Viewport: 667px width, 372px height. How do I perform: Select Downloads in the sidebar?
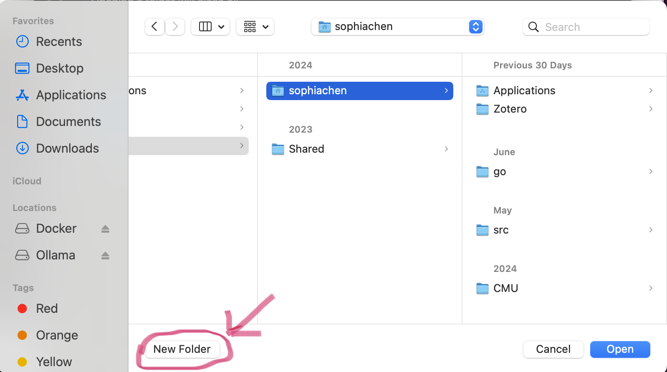(67, 148)
